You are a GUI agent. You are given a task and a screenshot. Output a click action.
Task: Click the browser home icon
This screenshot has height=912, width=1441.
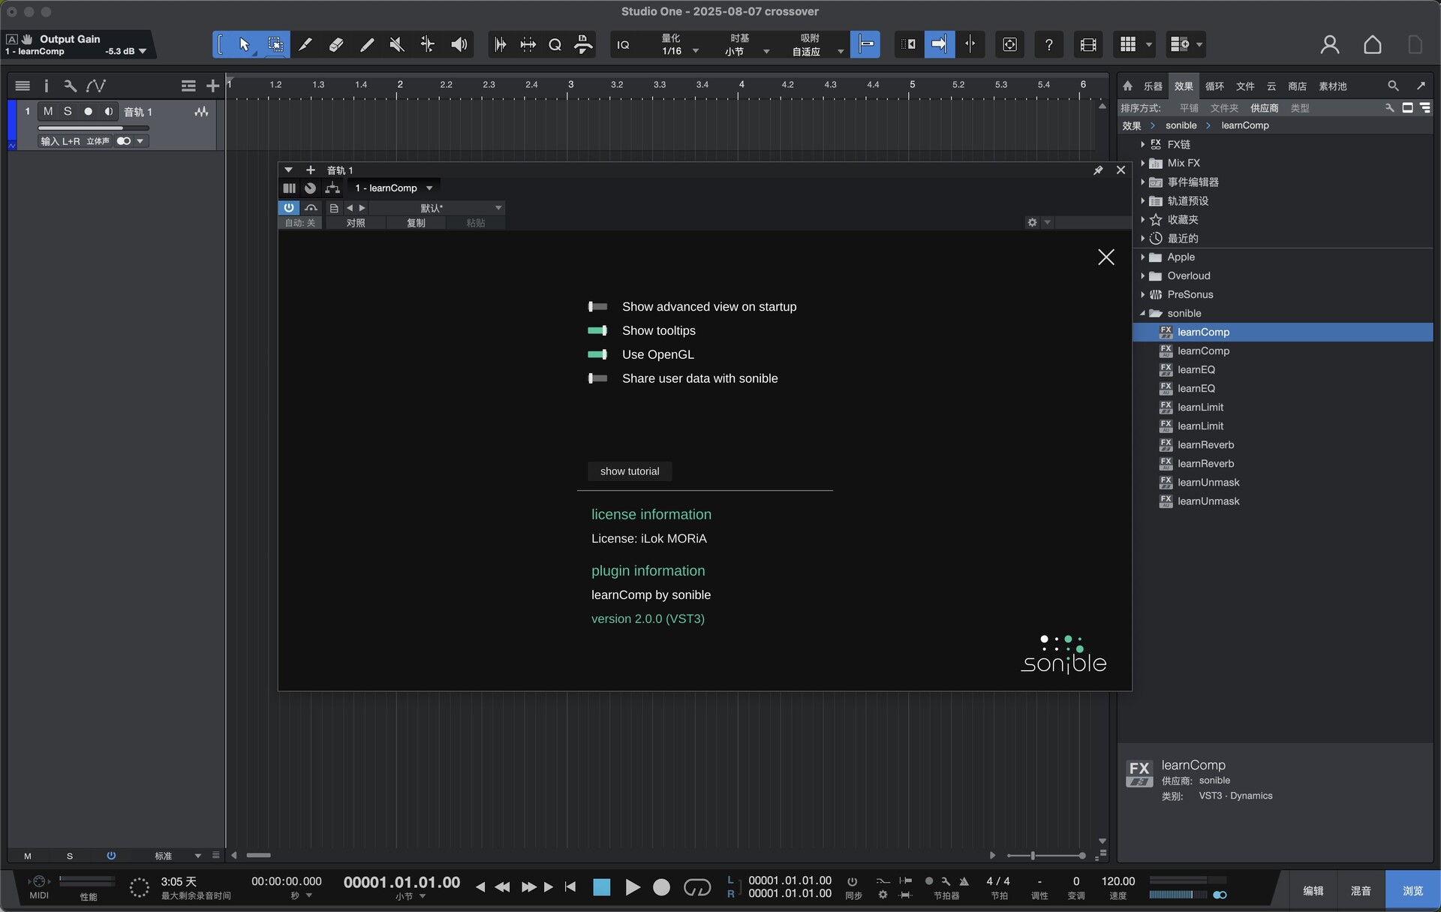[x=1127, y=86]
